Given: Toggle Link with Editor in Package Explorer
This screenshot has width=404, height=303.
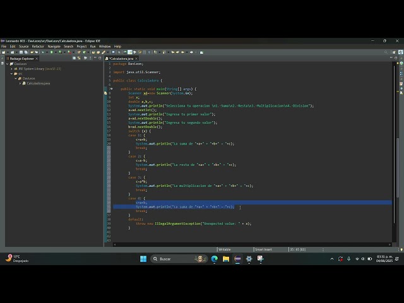Looking at the screenshot, I should tap(79, 58).
